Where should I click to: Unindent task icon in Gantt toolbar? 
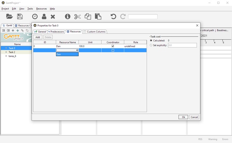pyautogui.click(x=4, y=30)
